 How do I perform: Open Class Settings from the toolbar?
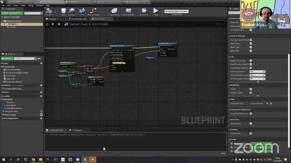tap(114, 11)
